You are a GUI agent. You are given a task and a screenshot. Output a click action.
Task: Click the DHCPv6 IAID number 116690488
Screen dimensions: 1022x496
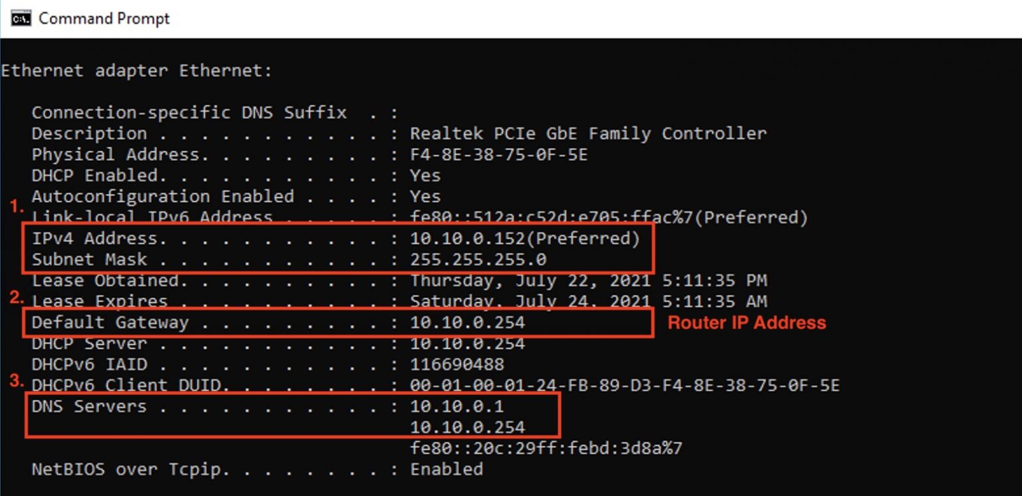click(456, 364)
